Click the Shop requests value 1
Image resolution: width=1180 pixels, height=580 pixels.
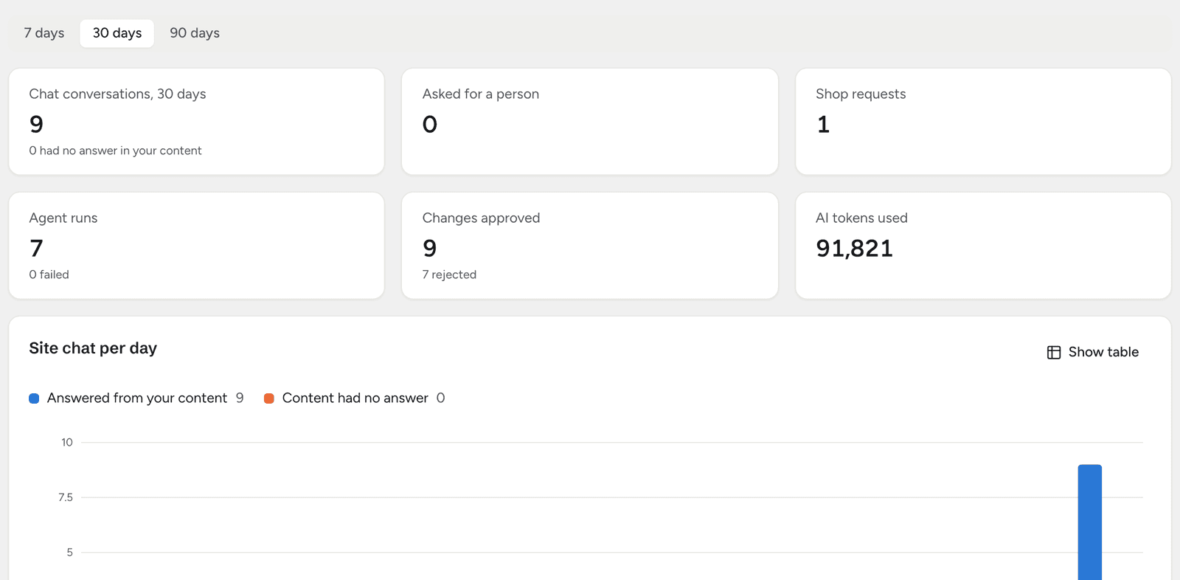(823, 124)
